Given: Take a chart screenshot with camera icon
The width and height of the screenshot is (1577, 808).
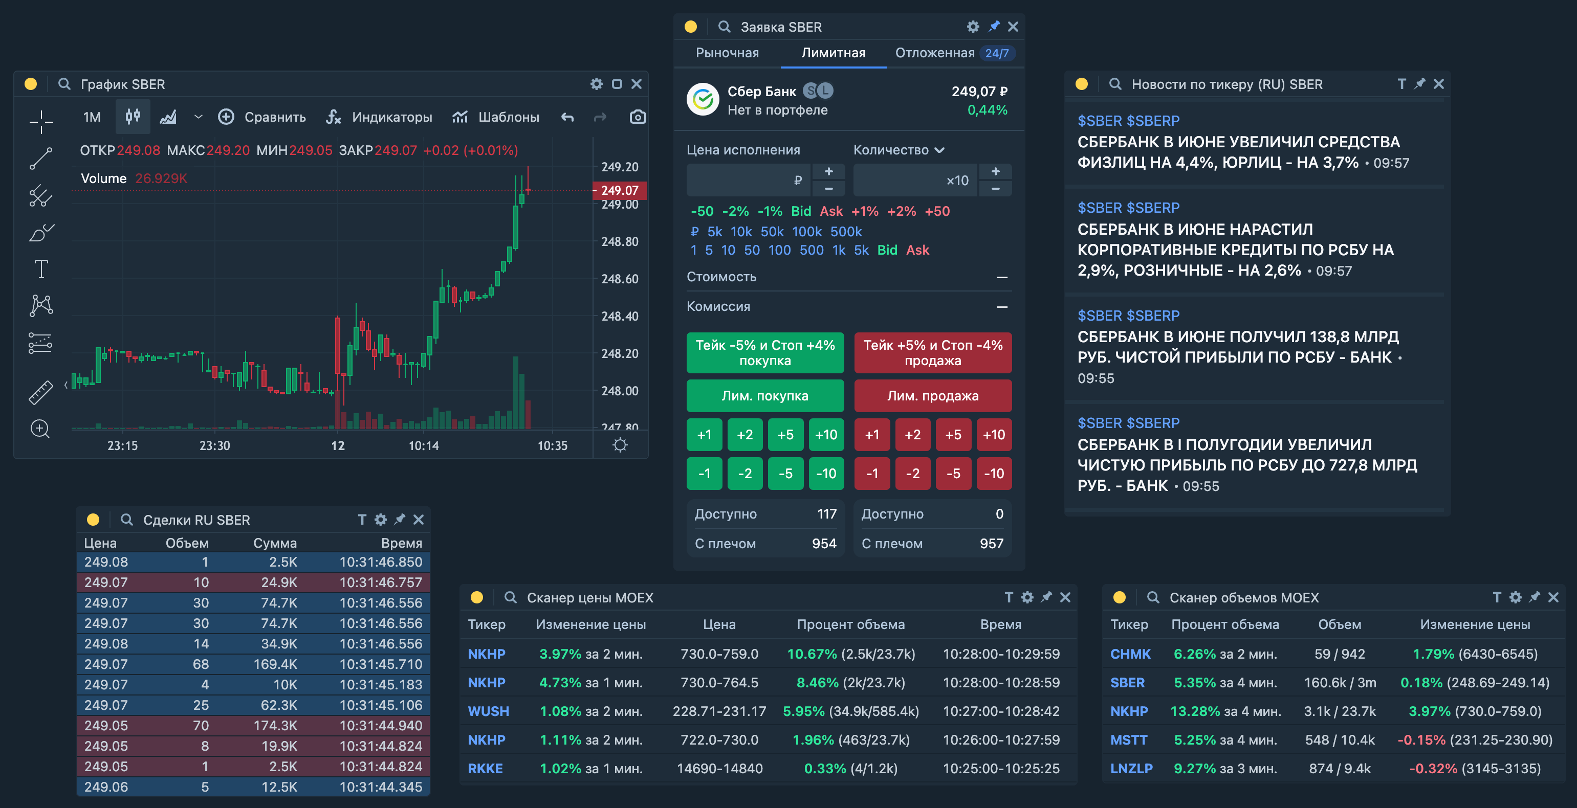Looking at the screenshot, I should 637,117.
